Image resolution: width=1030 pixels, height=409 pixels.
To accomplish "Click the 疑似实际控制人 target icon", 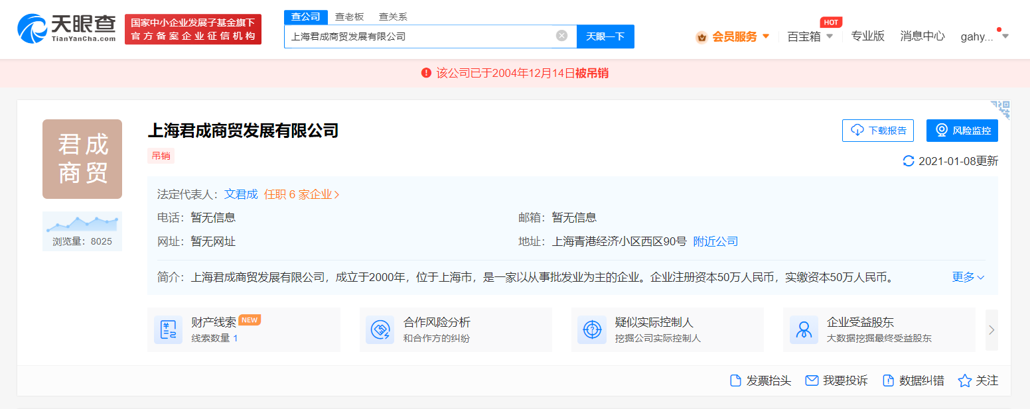I will pos(592,329).
